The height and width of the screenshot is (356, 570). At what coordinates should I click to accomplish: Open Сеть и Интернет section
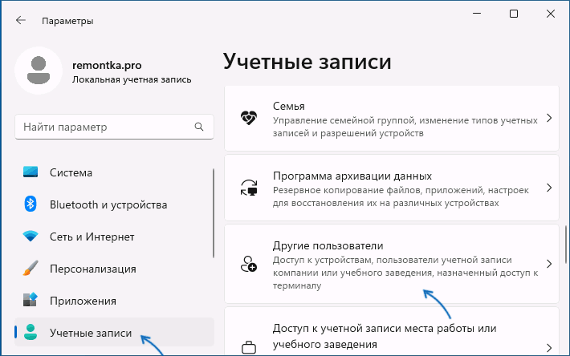[114, 237]
